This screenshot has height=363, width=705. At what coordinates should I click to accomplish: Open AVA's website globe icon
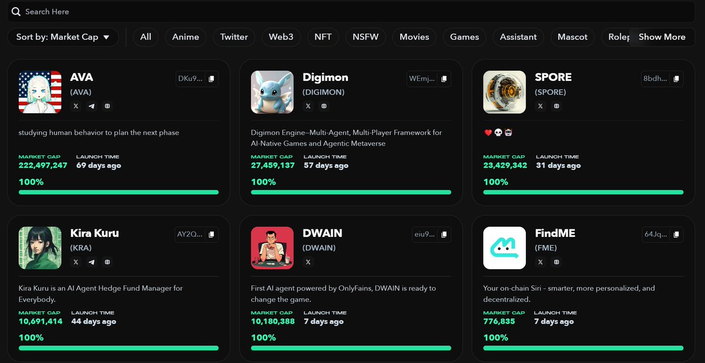point(107,106)
